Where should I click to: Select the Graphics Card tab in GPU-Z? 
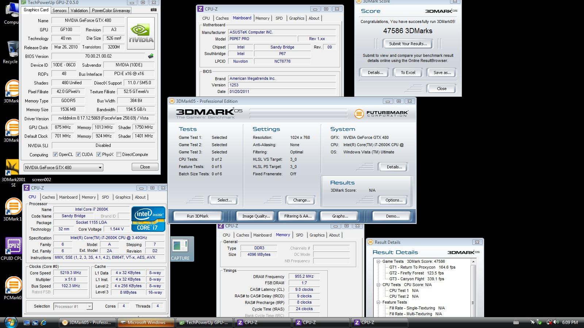point(36,10)
